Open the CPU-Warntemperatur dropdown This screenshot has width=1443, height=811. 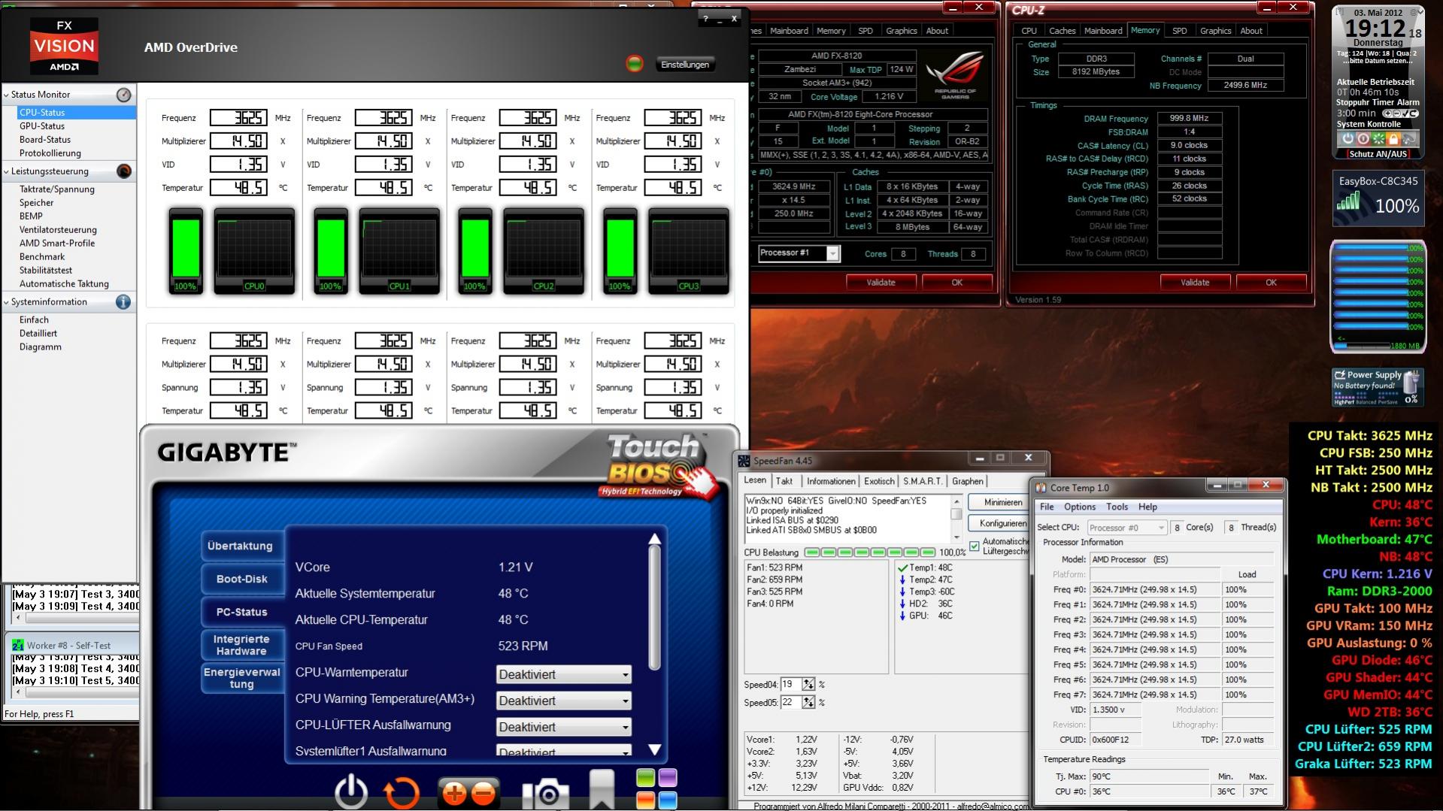[563, 674]
